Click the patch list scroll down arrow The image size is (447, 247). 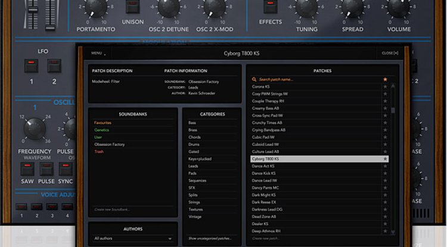coord(393,232)
